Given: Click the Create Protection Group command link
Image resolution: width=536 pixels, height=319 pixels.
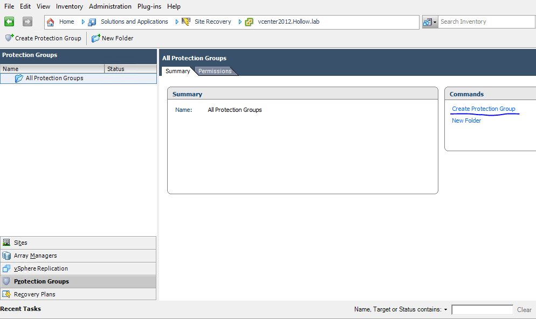Looking at the screenshot, I should [x=483, y=109].
